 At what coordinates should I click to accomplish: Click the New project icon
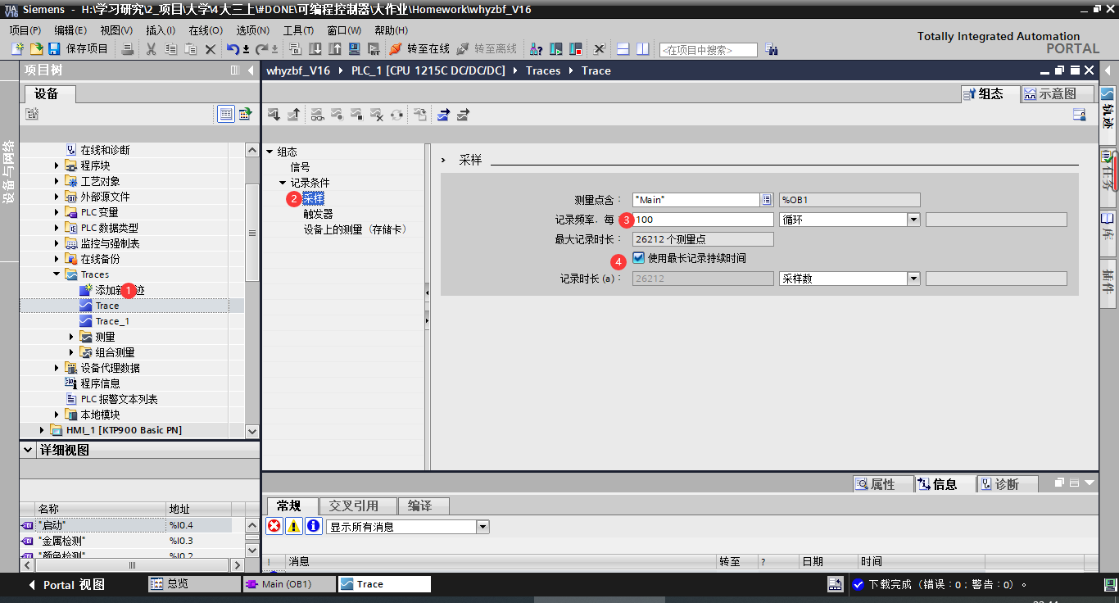point(17,49)
